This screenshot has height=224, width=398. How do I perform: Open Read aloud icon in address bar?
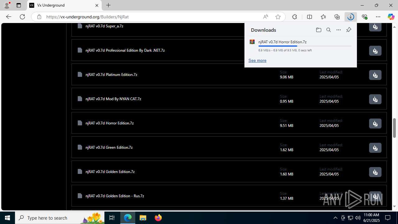[266, 17]
